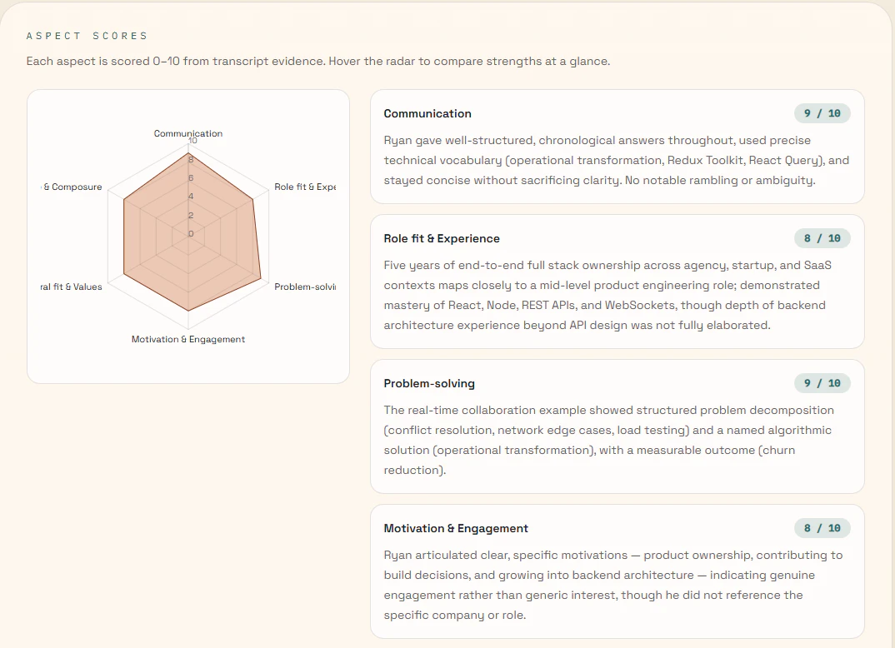Click the aspect scoring instruction subtitle text
The height and width of the screenshot is (648, 895).
click(x=318, y=61)
